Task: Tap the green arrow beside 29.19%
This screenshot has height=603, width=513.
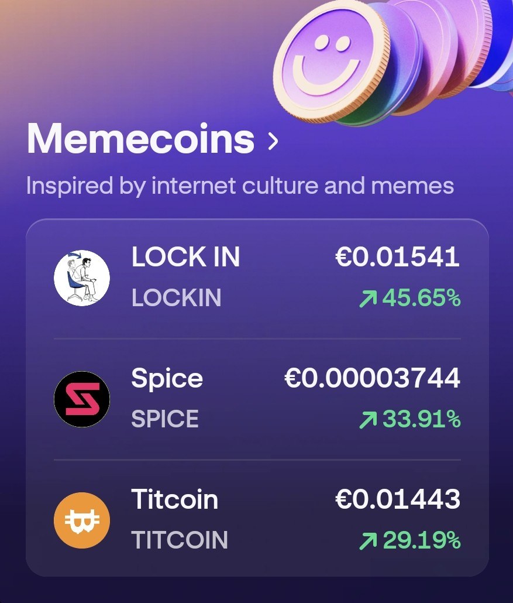Action: click(369, 541)
